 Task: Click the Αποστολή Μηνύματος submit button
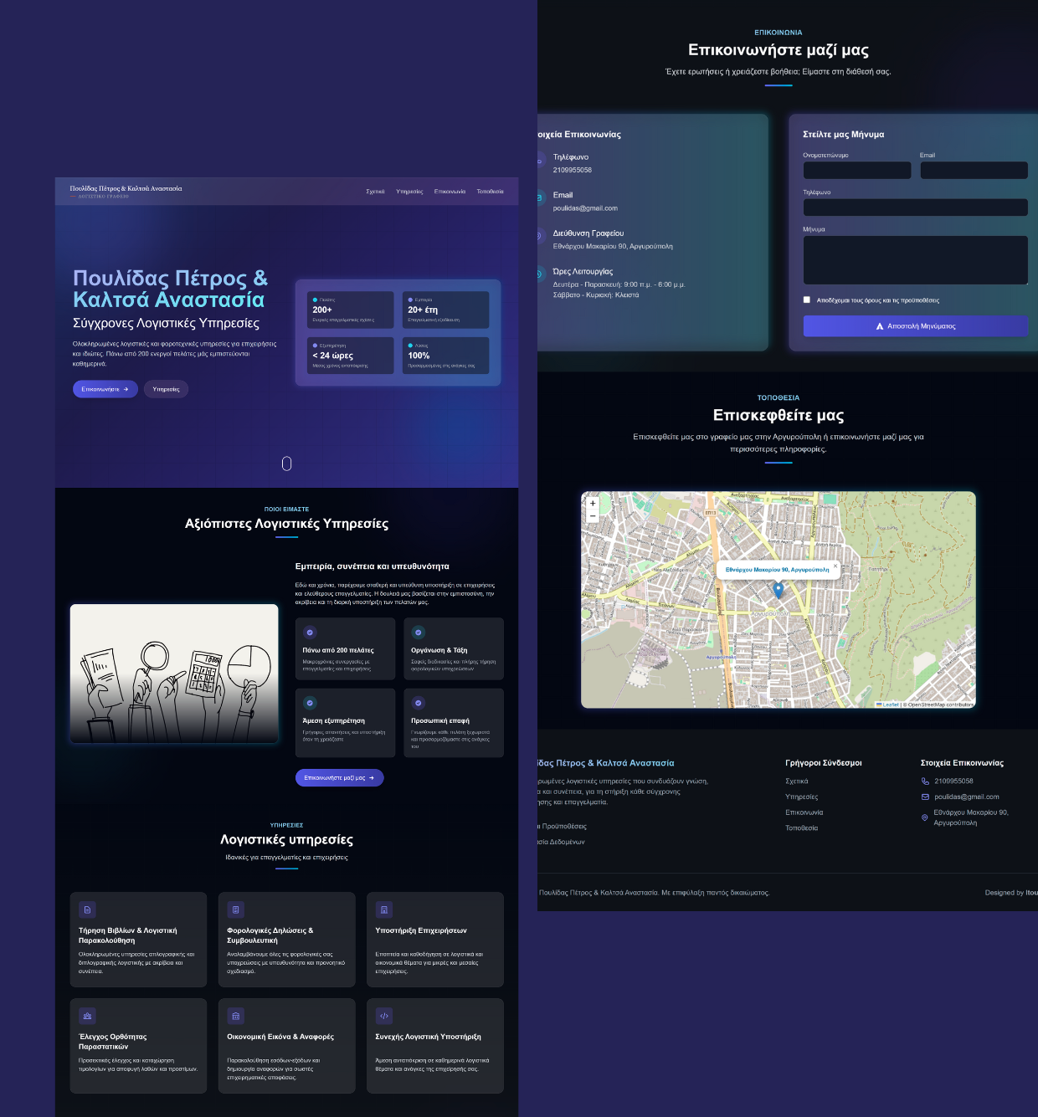click(915, 326)
